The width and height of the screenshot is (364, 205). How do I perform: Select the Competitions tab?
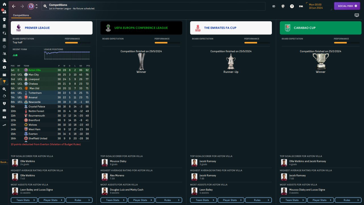coord(21,15)
